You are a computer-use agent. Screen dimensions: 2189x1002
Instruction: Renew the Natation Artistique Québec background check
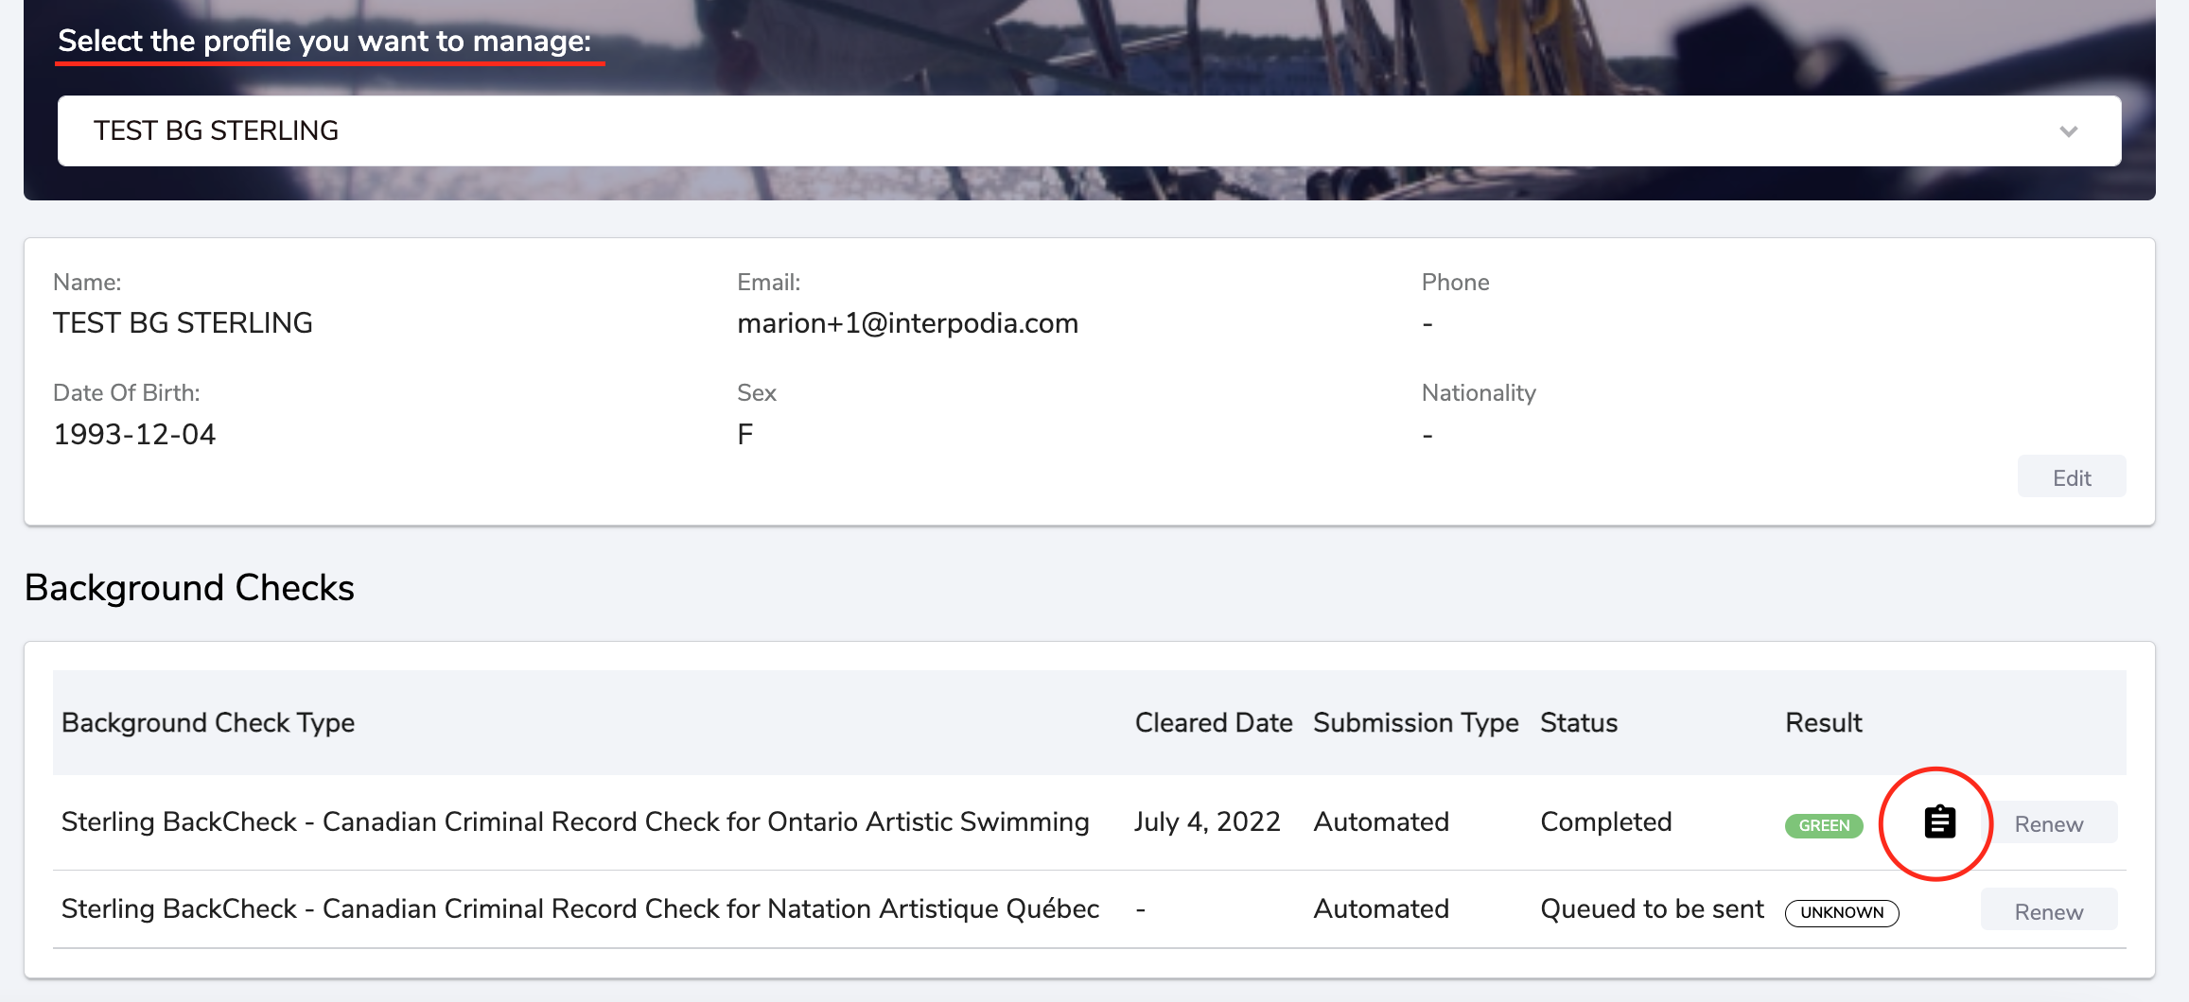(x=2048, y=911)
